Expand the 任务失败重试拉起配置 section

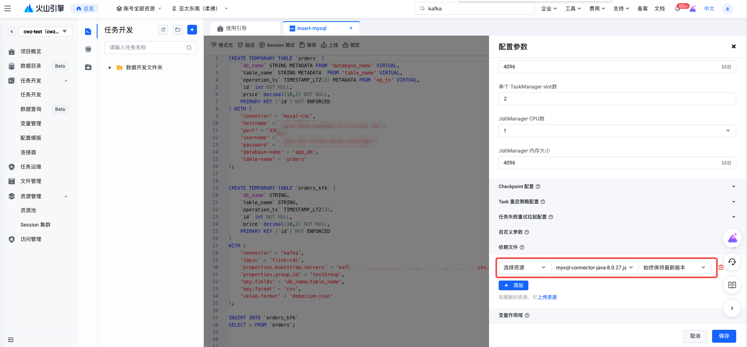734,217
